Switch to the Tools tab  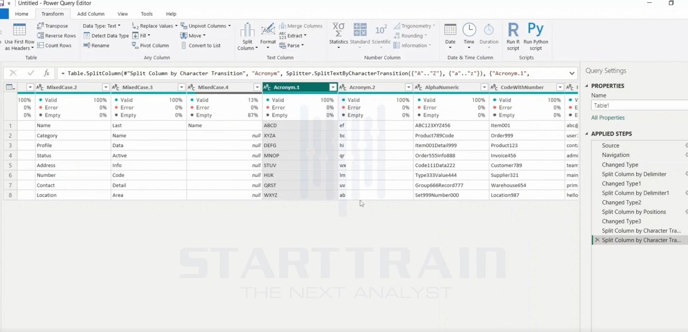(x=147, y=14)
